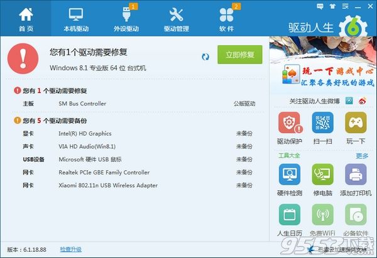Open the 扫一扫 QR code tool
The height and width of the screenshot is (258, 377).
pyautogui.click(x=322, y=128)
